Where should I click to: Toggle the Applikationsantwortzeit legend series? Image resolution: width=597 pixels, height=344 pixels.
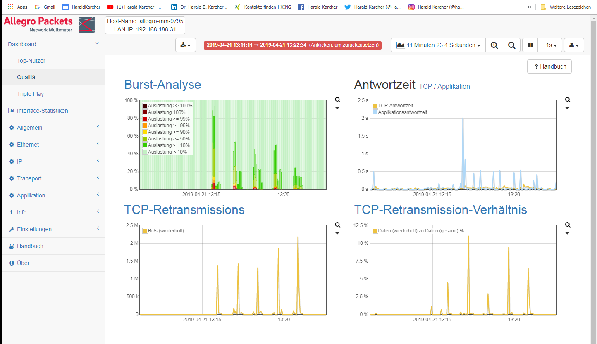(375, 112)
